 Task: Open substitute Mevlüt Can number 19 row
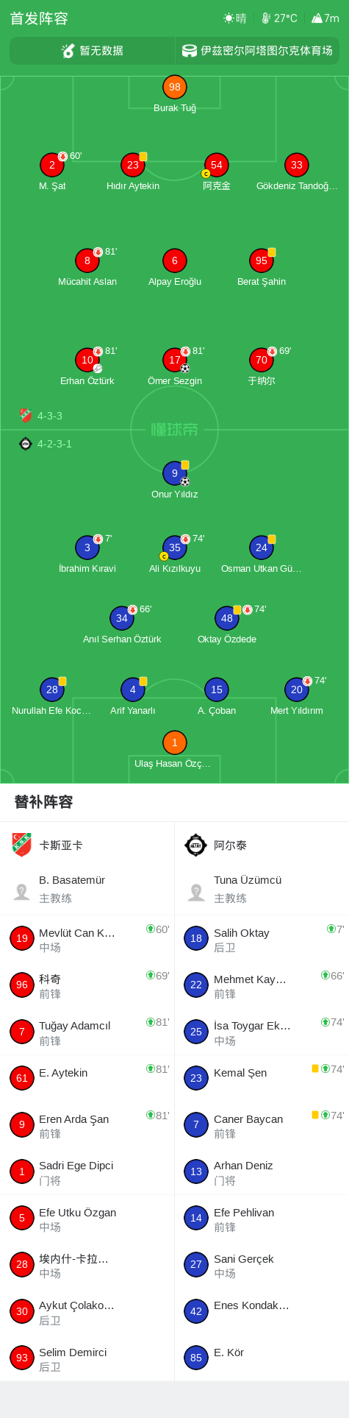87,939
